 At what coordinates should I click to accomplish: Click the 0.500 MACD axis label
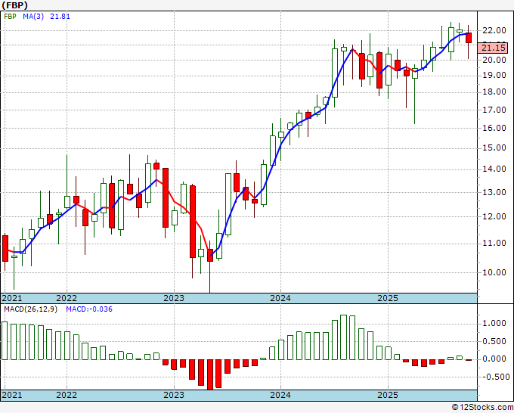click(x=494, y=341)
